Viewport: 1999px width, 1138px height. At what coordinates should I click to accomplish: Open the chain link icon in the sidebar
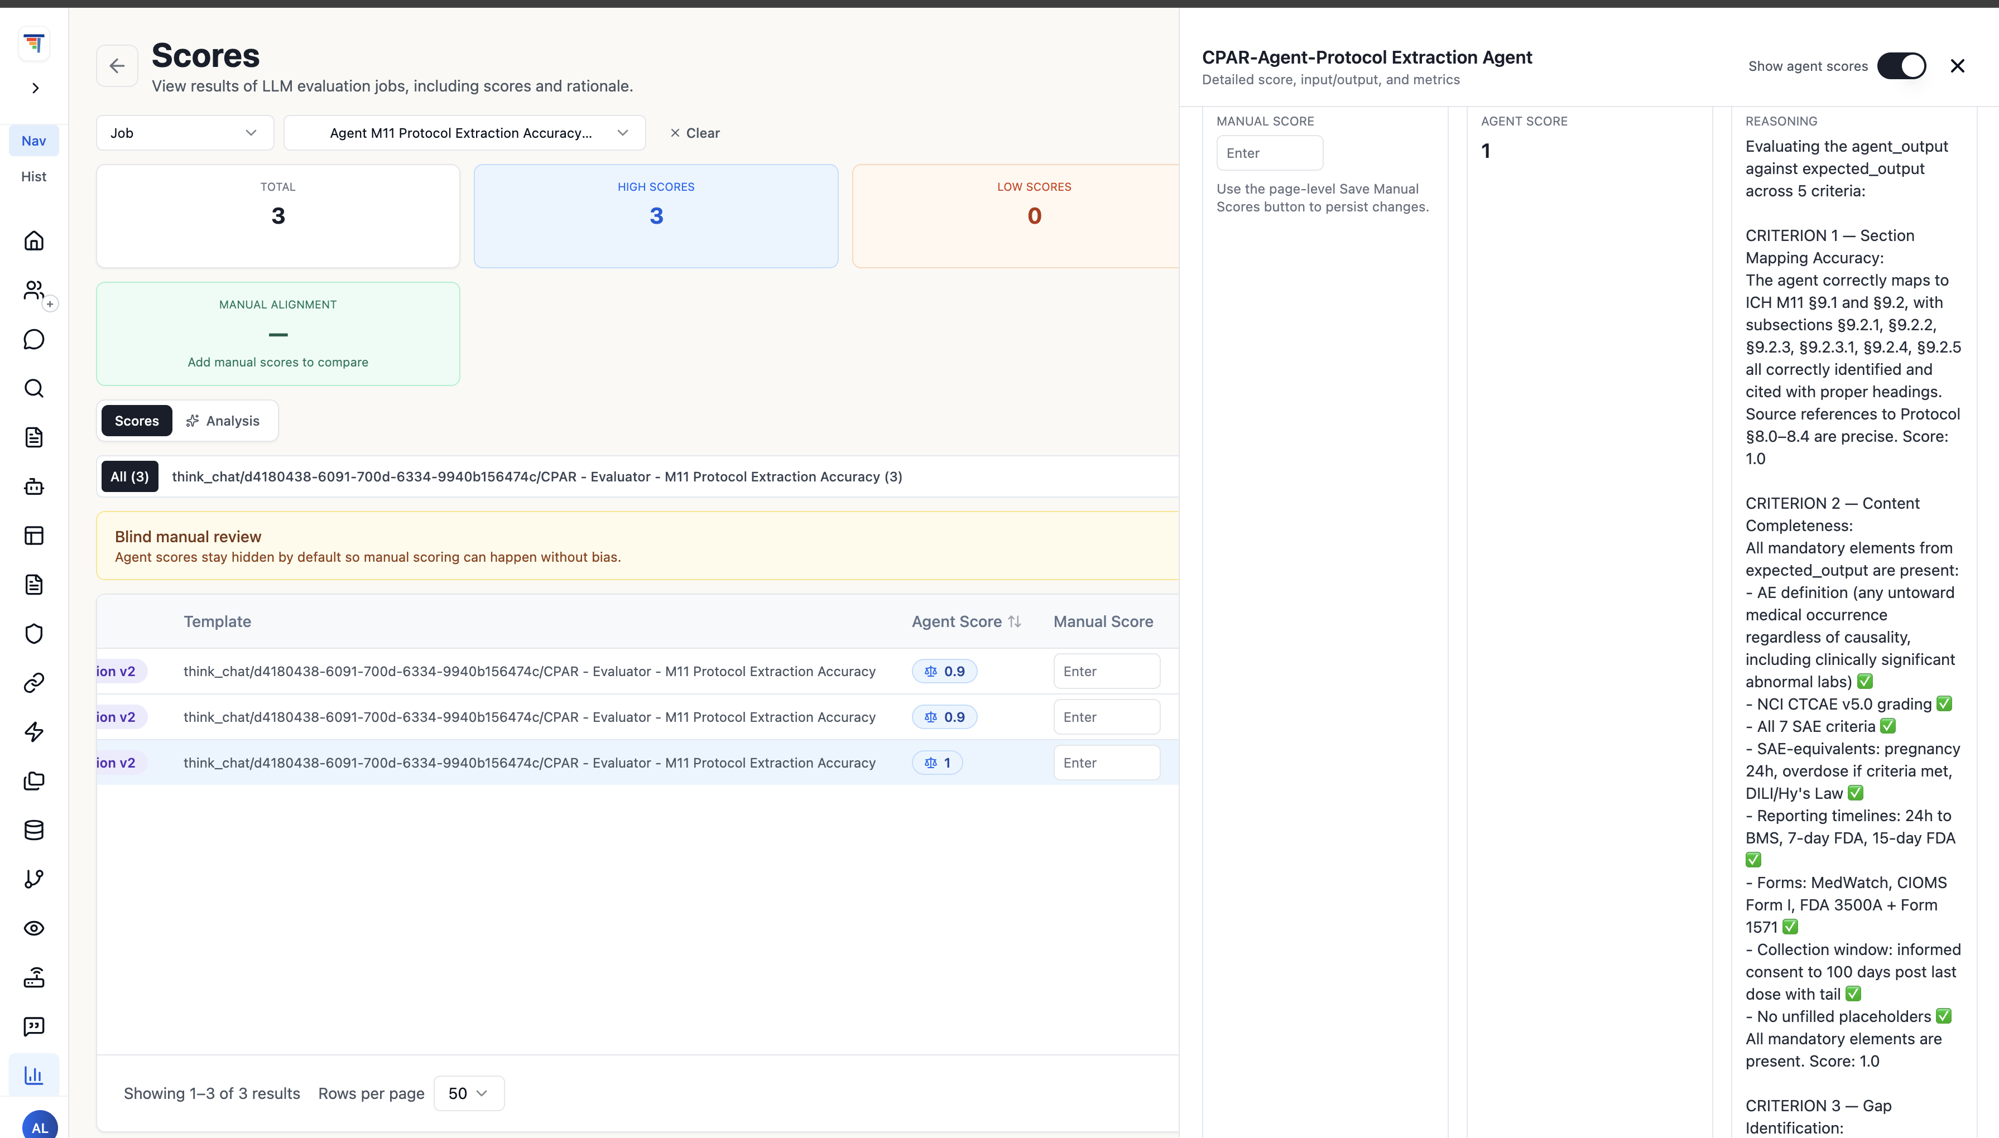pos(33,683)
